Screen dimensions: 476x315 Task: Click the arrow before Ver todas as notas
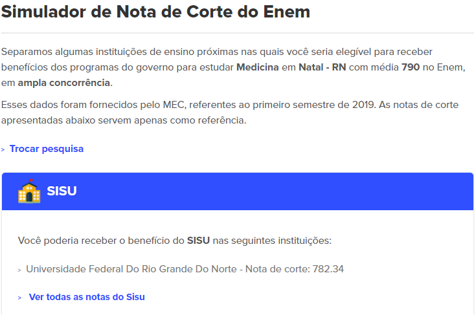click(21, 298)
